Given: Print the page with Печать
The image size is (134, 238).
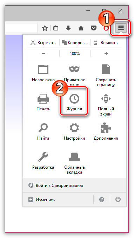Looking at the screenshot, I should [x=43, y=103].
